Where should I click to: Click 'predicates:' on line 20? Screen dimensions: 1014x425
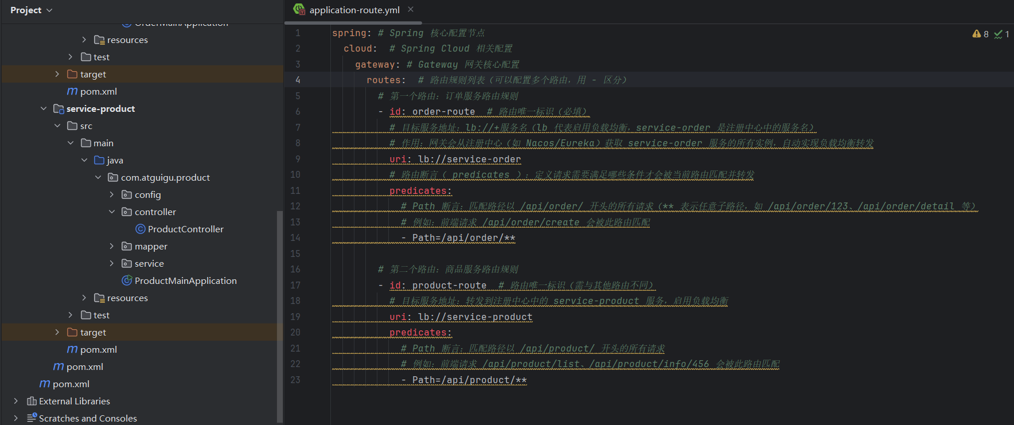[x=420, y=333]
